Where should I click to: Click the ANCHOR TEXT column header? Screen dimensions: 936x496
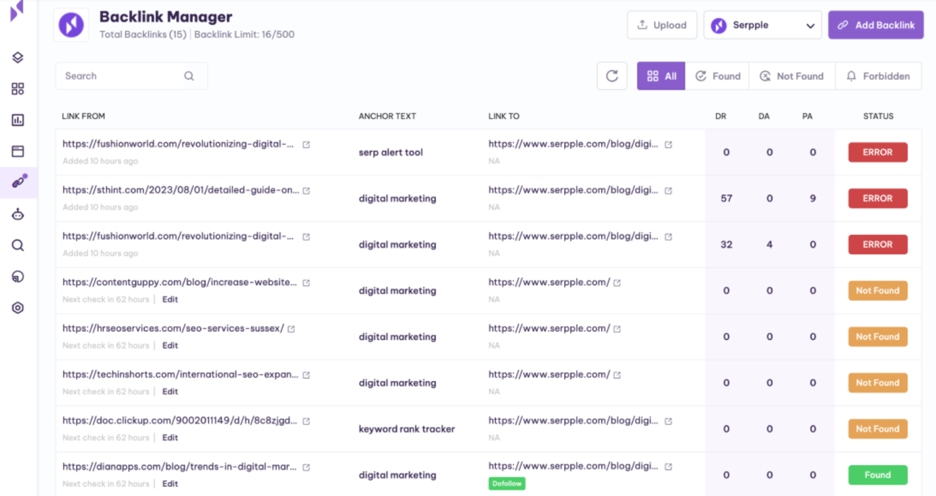click(387, 116)
